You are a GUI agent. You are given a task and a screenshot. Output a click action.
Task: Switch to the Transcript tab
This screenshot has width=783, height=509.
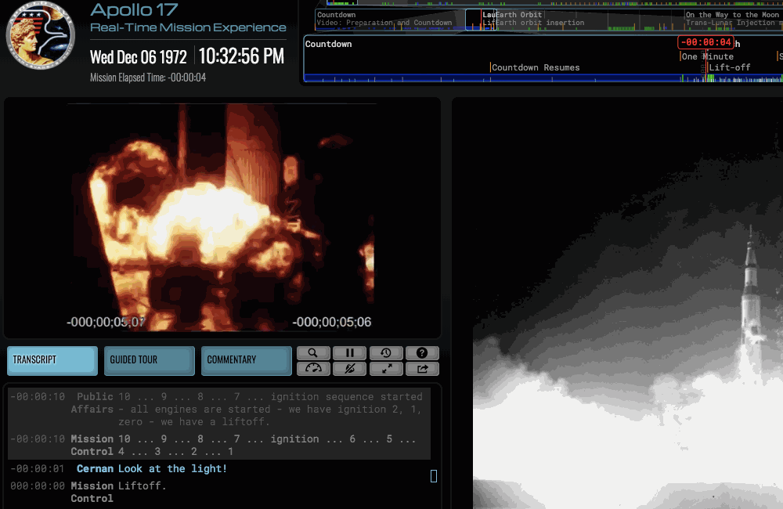[x=52, y=360]
